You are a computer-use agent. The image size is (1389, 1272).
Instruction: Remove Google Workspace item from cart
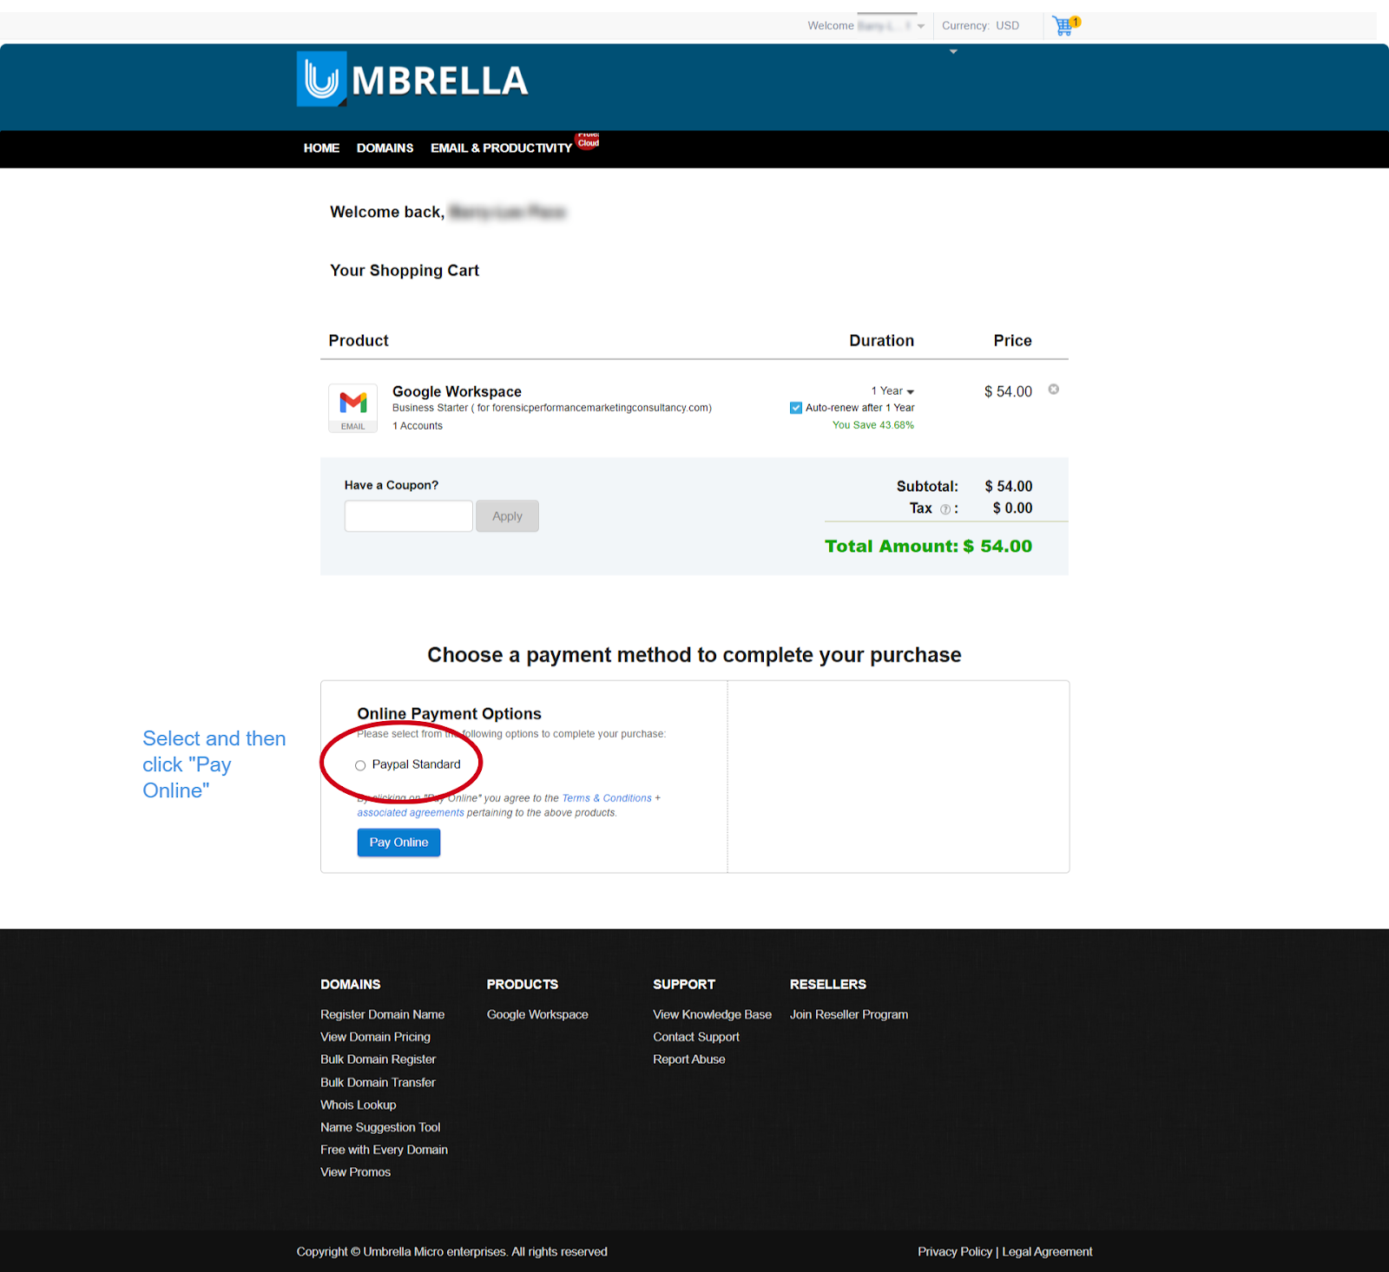pyautogui.click(x=1053, y=390)
